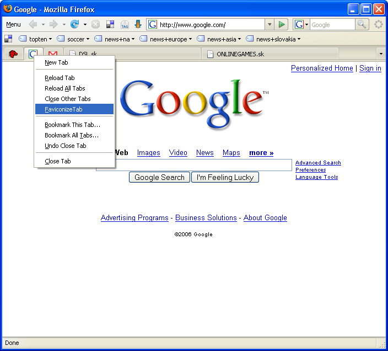Click the checkered icon in bookmarks toolbar
The width and height of the screenshot is (388, 351).
coord(8,39)
